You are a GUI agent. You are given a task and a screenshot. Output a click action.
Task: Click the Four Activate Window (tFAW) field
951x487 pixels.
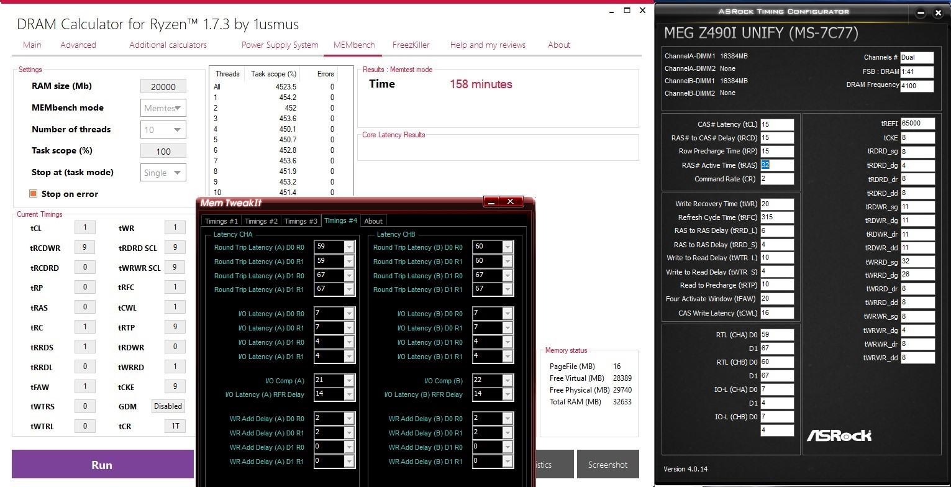pos(777,299)
